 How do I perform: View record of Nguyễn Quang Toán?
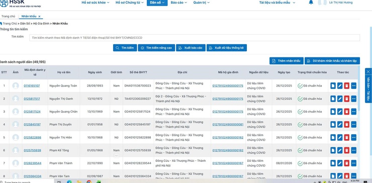[x=333, y=85]
